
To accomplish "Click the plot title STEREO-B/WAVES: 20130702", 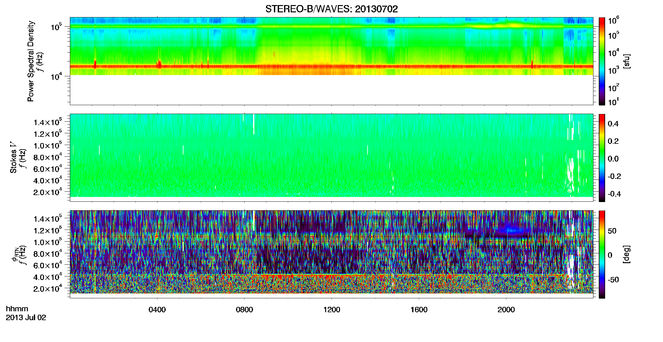I will point(331,9).
